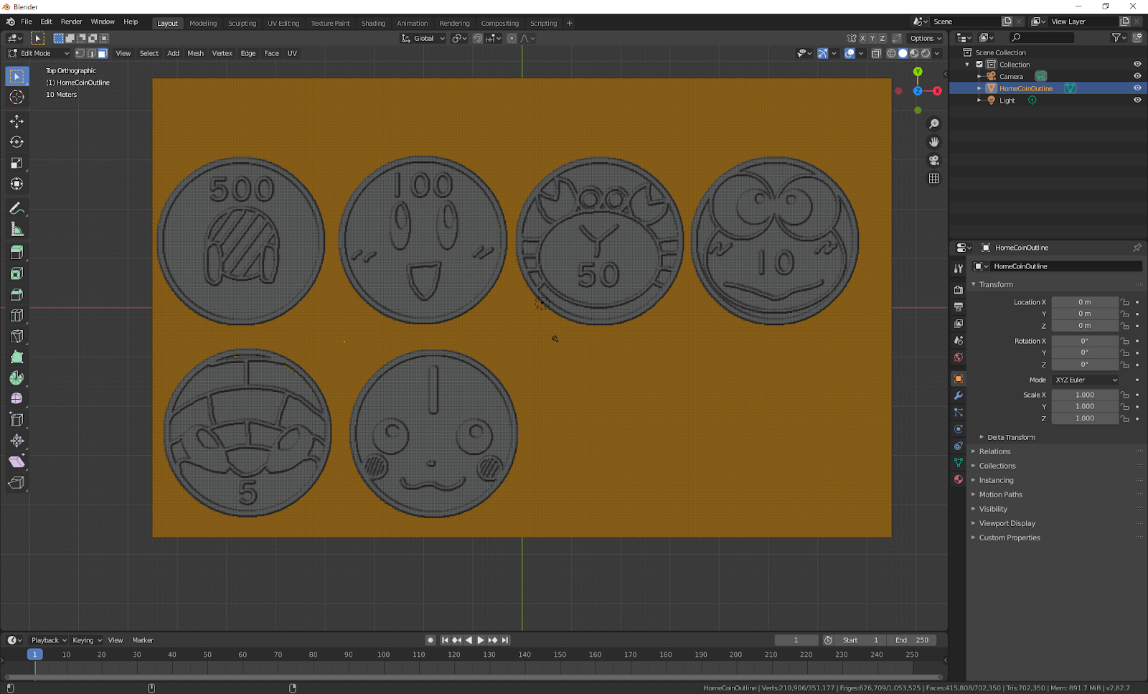The image size is (1148, 694).
Task: Open the XYZ Euler rotation mode dropdown
Action: (x=1086, y=380)
